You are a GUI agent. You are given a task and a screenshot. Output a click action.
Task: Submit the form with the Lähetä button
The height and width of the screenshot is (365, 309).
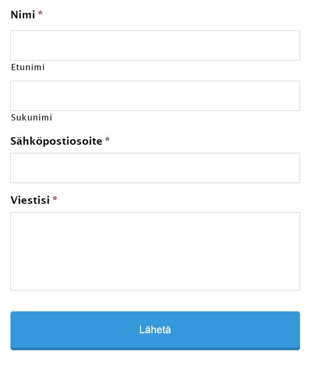point(155,330)
